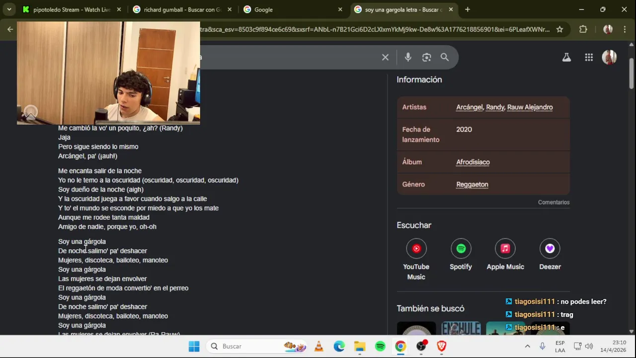This screenshot has height=358, width=636.
Task: Click first También se buscó thumbnail
Action: (416, 328)
